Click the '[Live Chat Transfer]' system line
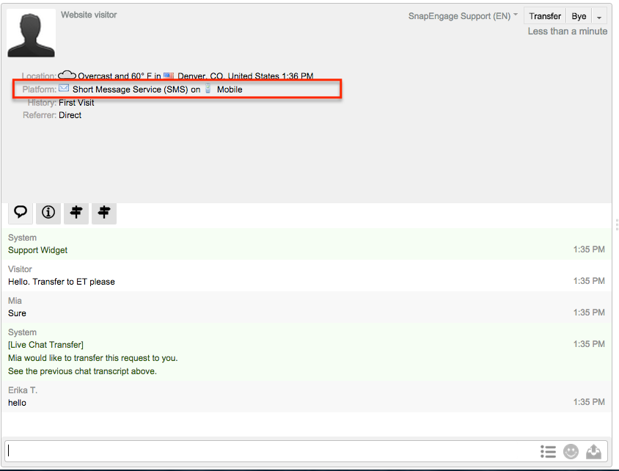The image size is (619, 471). [45, 345]
